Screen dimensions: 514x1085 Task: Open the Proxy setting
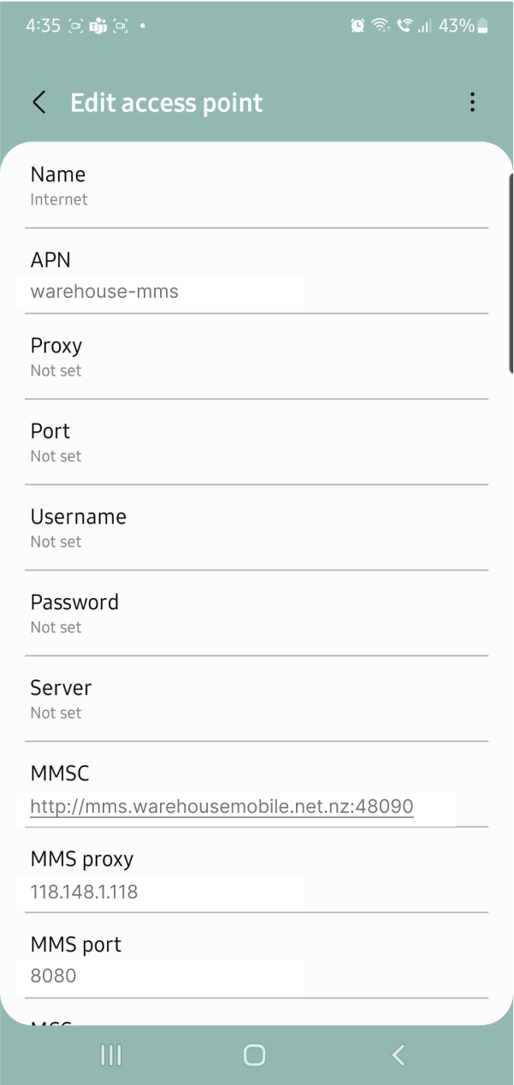tap(257, 356)
